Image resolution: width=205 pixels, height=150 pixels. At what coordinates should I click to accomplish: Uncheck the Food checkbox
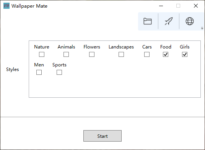(166, 55)
